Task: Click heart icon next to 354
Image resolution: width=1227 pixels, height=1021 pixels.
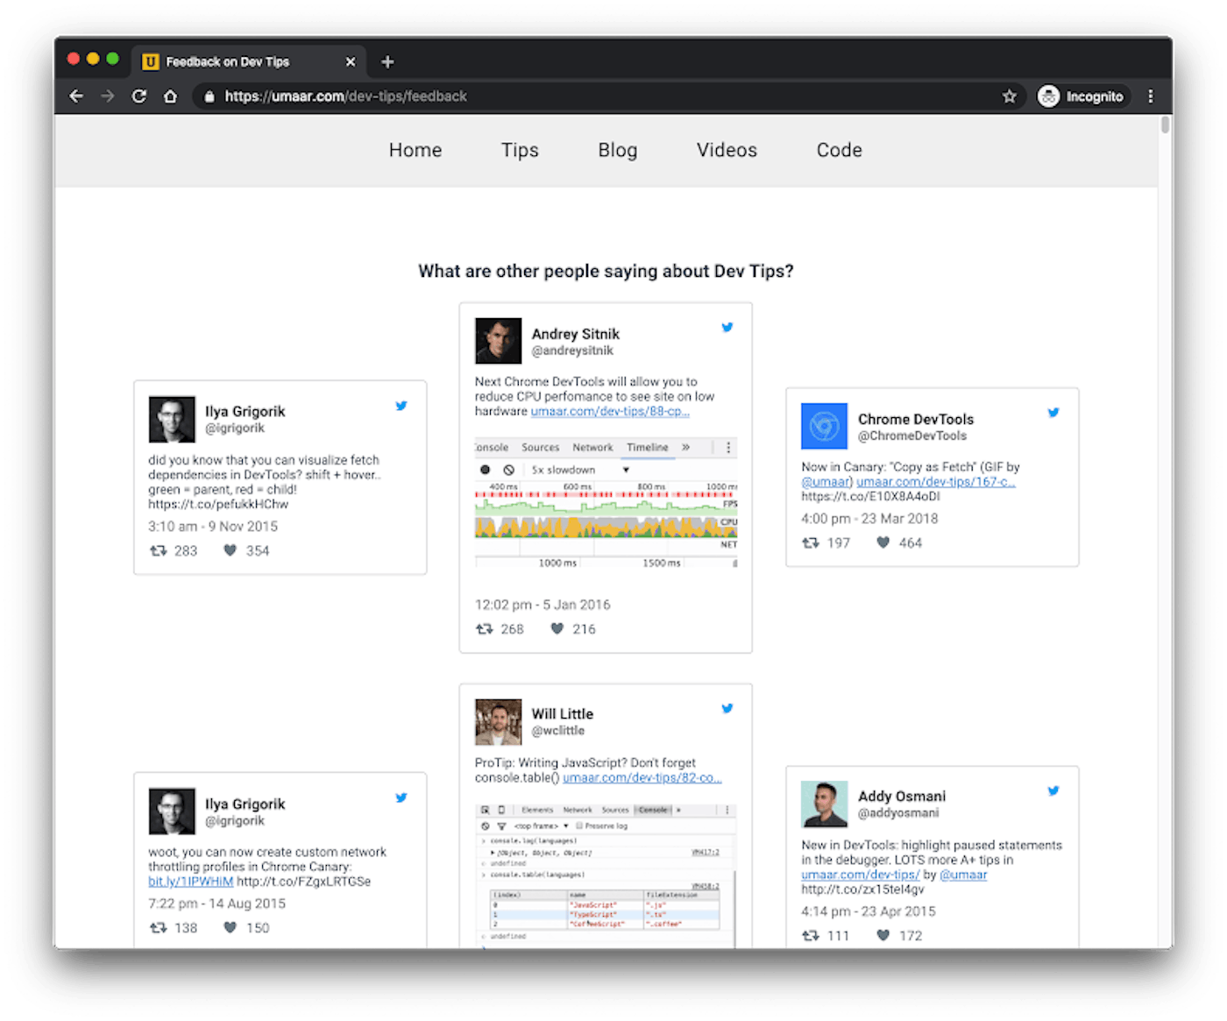Action: [230, 550]
